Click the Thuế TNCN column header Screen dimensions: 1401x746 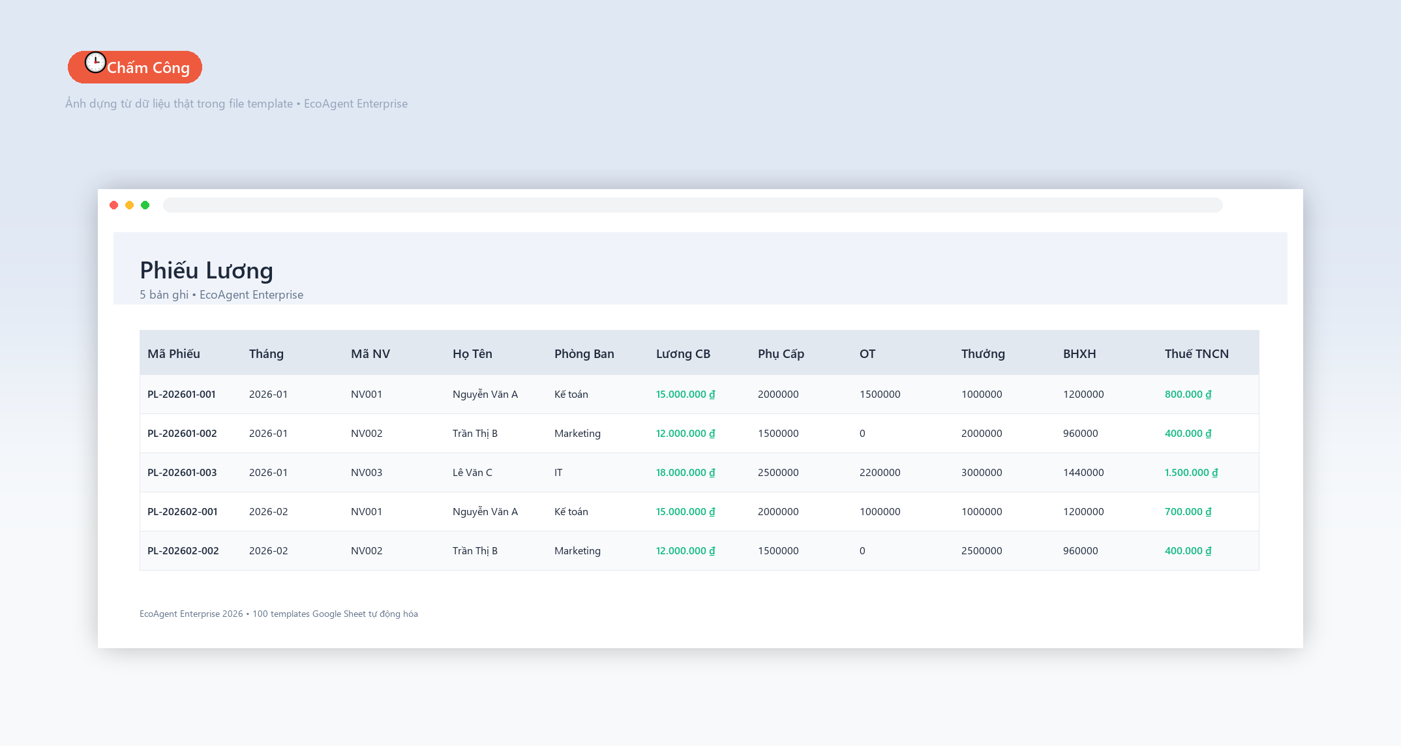[x=1197, y=353]
